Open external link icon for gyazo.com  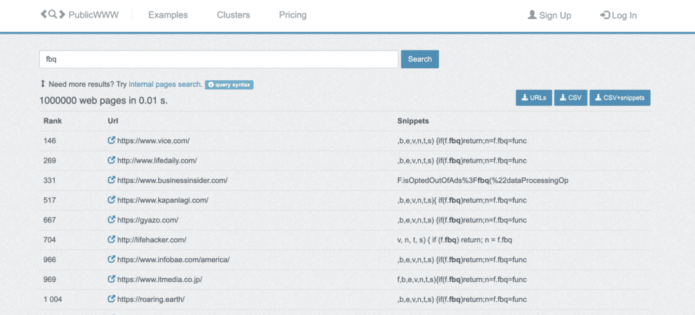pos(111,221)
